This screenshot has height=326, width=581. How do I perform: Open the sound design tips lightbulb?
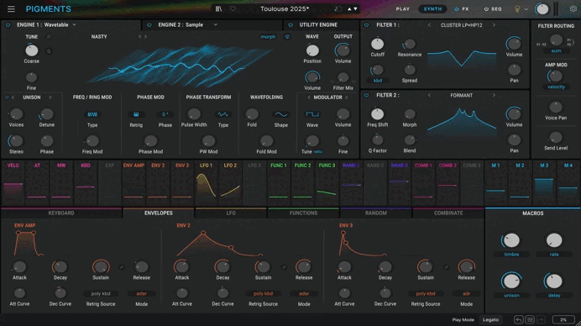click(x=517, y=9)
